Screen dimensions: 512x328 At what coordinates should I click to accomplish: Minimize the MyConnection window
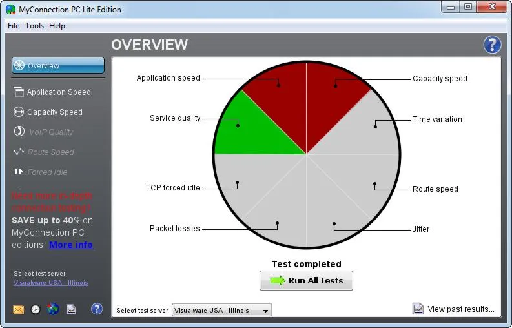(x=451, y=7)
